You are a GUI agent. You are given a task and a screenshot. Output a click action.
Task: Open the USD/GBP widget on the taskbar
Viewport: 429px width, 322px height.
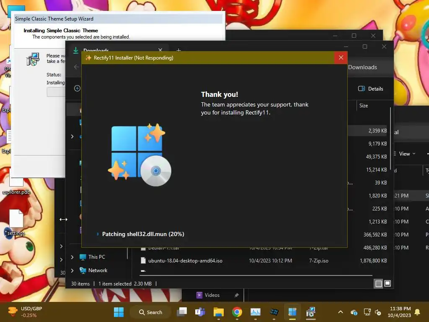click(25, 312)
